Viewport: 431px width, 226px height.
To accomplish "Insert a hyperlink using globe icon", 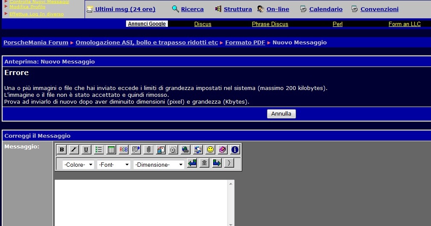I will point(185,150).
